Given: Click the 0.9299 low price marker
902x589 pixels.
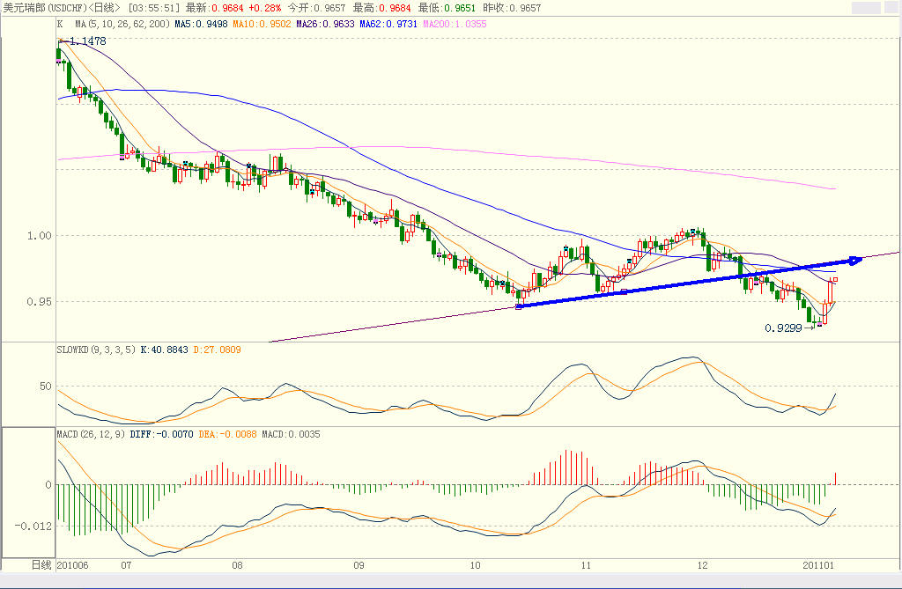Looking at the screenshot, I should click(x=783, y=328).
